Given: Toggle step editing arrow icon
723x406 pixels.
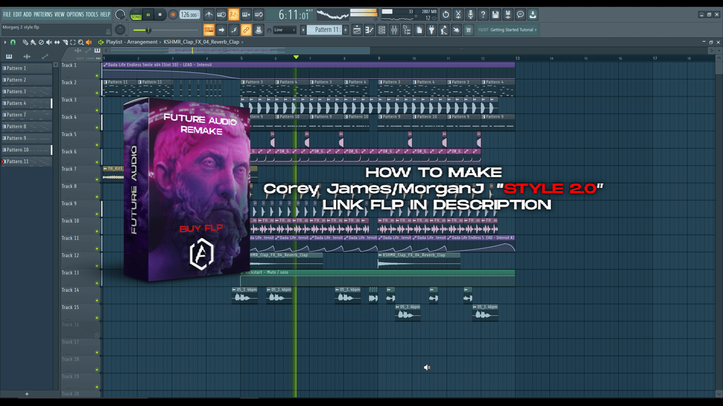Looking at the screenshot, I should tap(221, 30).
